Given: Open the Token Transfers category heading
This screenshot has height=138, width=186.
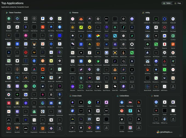Looking at the screenshot, I should click(x=15, y=13).
